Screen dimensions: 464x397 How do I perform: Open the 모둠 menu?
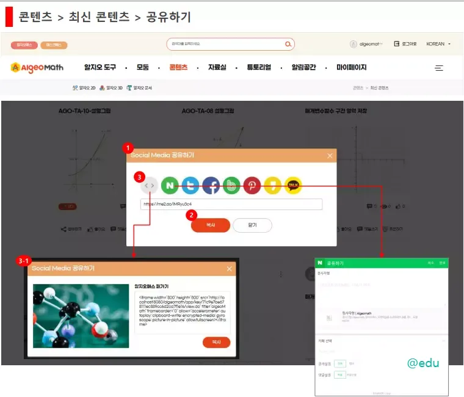[x=143, y=67]
